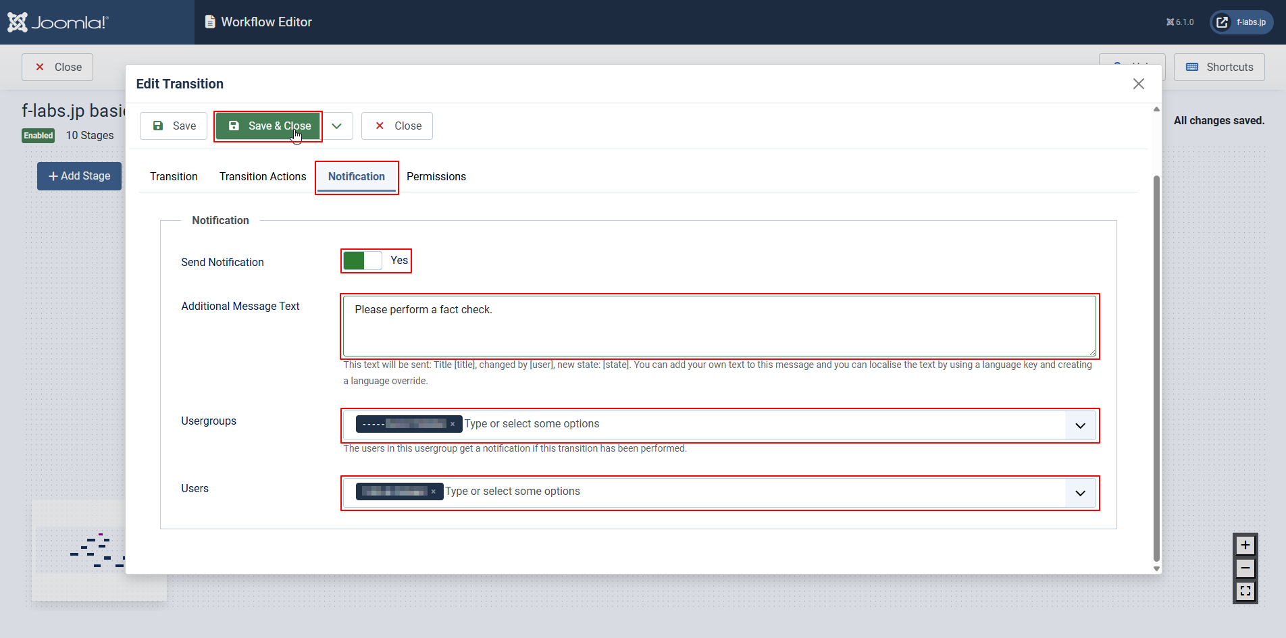
Task: Click the Joomla logo in header
Action: (x=58, y=22)
